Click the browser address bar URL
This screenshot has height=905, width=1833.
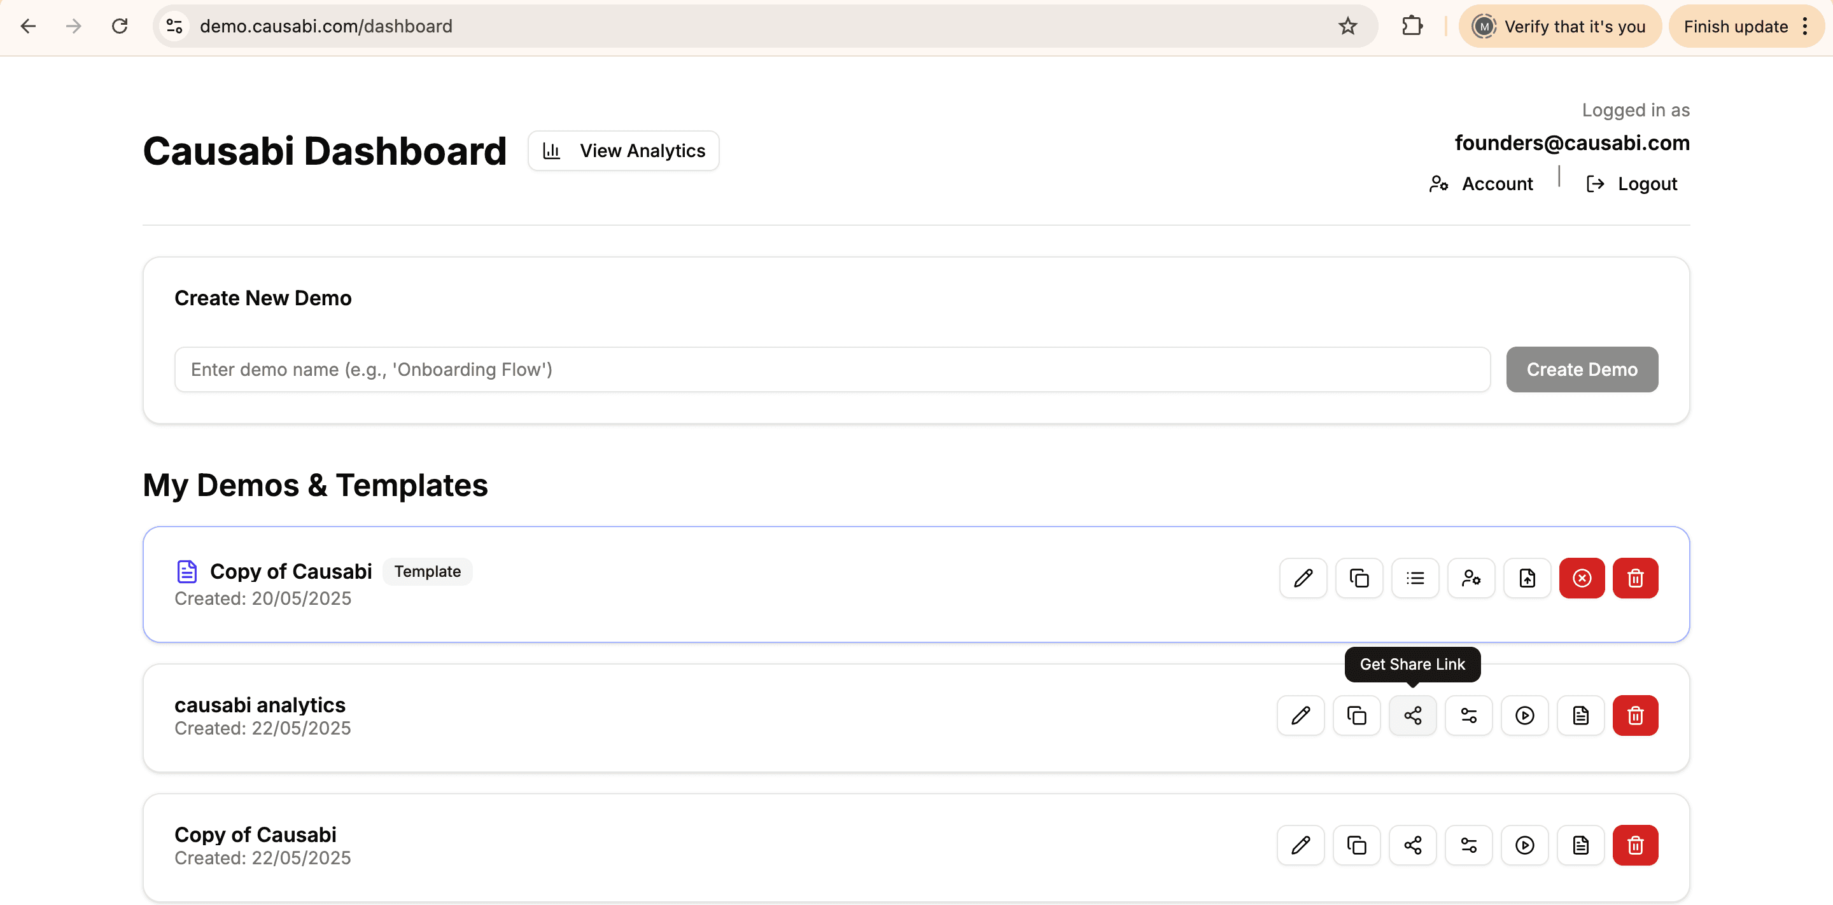[326, 26]
